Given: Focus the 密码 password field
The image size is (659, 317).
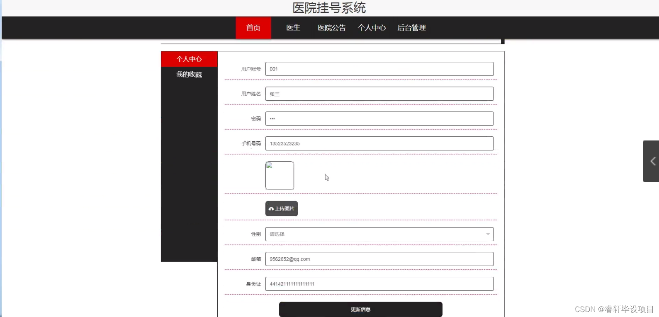Looking at the screenshot, I should pyautogui.click(x=379, y=119).
